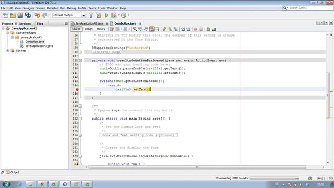This screenshot has height=188, width=334.
Task: Open the Tools menu
Action: [x=101, y=8]
